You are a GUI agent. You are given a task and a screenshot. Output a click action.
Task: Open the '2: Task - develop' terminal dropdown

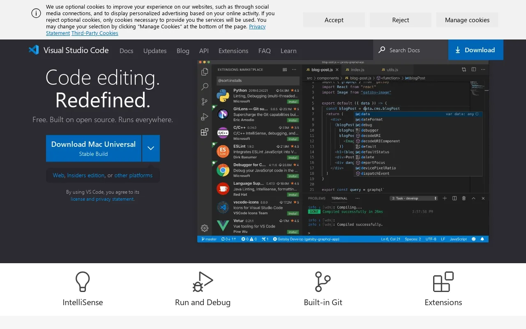[414, 198]
